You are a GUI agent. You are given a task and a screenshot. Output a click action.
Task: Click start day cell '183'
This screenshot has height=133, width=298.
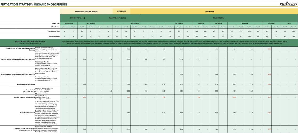coord(294,31)
